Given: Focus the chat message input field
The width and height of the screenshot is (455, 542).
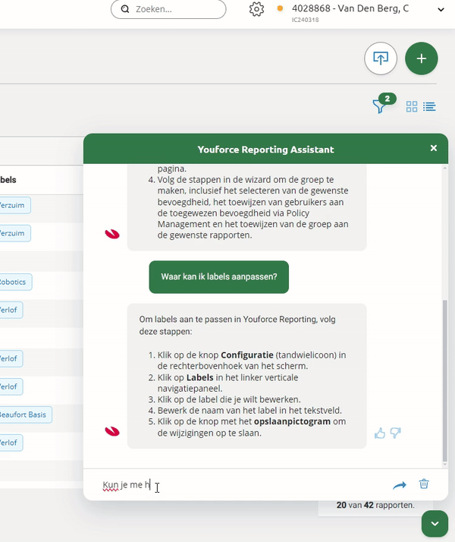Looking at the screenshot, I should 242,484.
